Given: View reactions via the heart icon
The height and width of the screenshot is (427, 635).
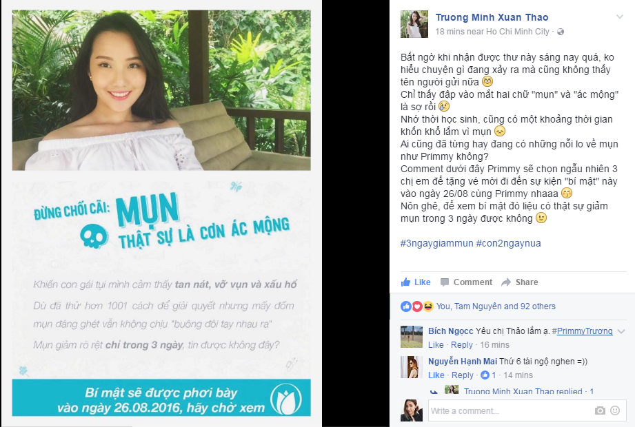Looking at the screenshot, I should click(x=417, y=306).
